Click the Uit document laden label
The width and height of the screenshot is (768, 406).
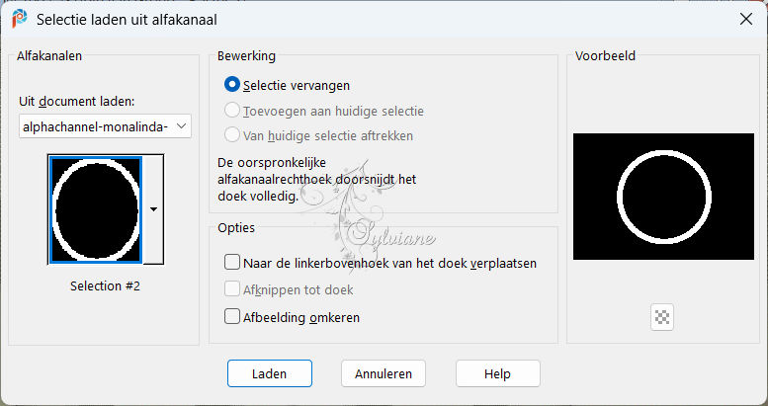(x=76, y=102)
